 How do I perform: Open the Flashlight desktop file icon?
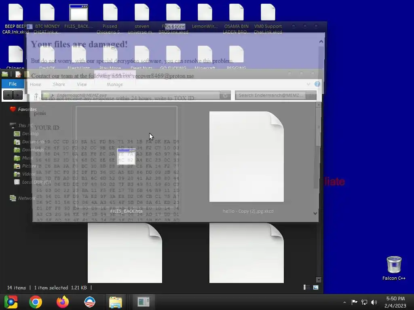tap(79, 57)
